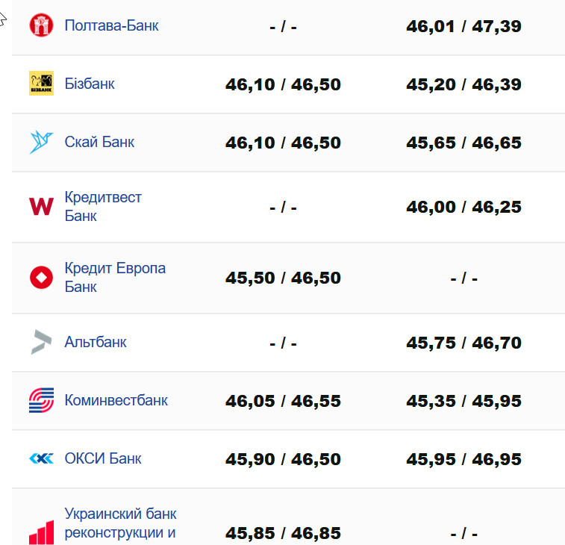Open the Полтава-Банк link
The height and width of the screenshot is (545, 565).
111,25
